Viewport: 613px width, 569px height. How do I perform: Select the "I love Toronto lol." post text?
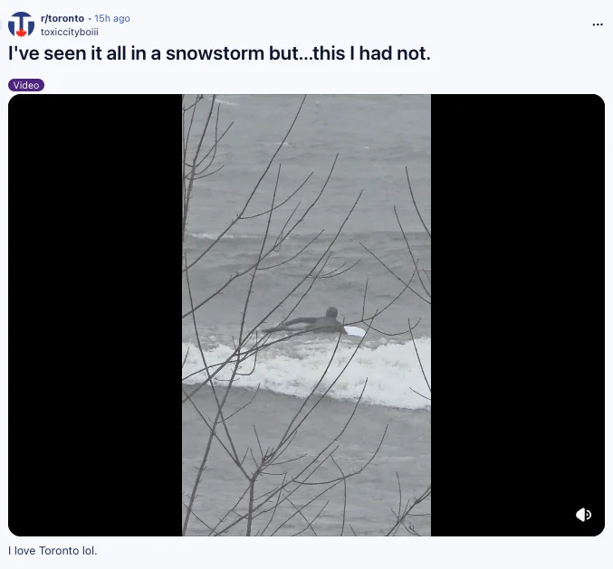pos(53,551)
